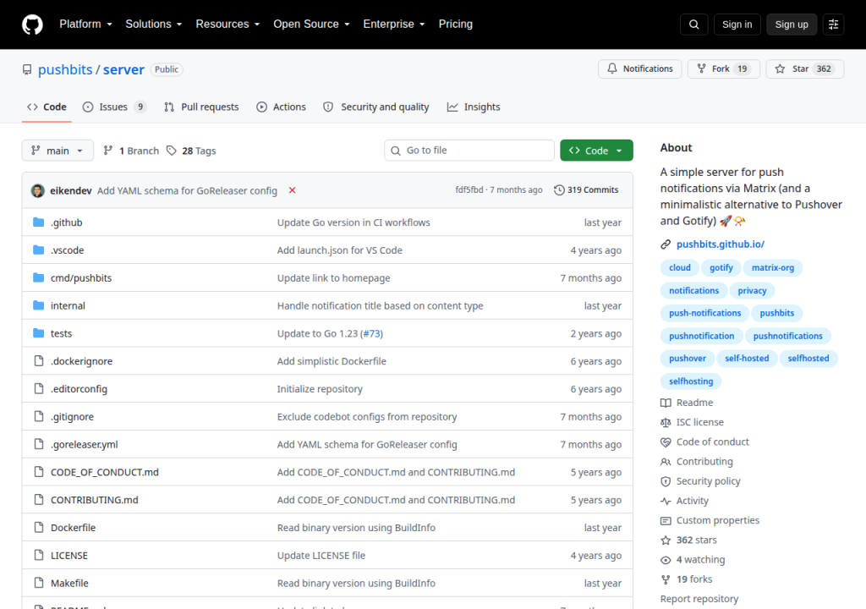Expand the Enterprise menu
Screen dimensions: 866x609
pyautogui.click(x=394, y=25)
